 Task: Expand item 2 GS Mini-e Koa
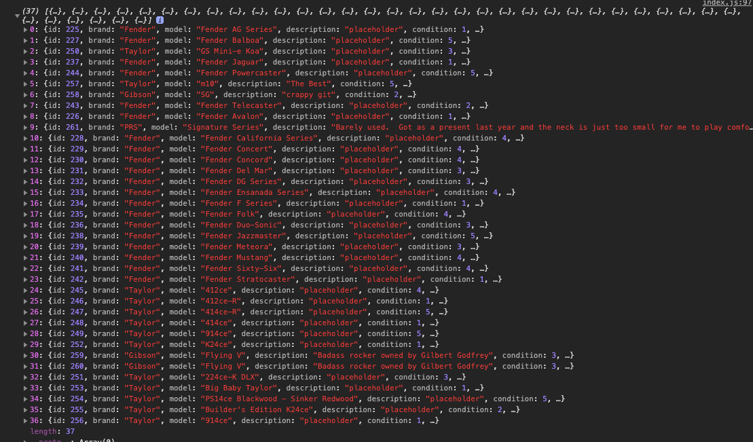[x=25, y=52]
